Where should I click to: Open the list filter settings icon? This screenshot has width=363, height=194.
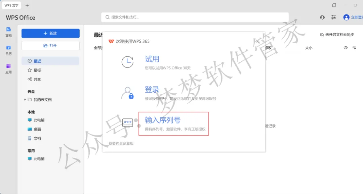354,48
